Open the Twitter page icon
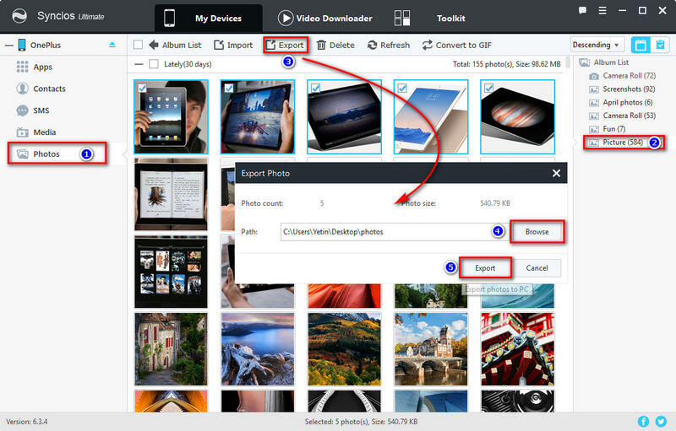 tap(662, 420)
